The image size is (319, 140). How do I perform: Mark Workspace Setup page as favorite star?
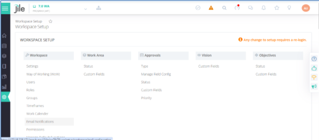pos(50,21)
